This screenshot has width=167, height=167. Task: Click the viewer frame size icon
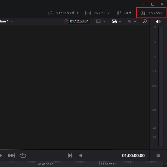(98, 21)
